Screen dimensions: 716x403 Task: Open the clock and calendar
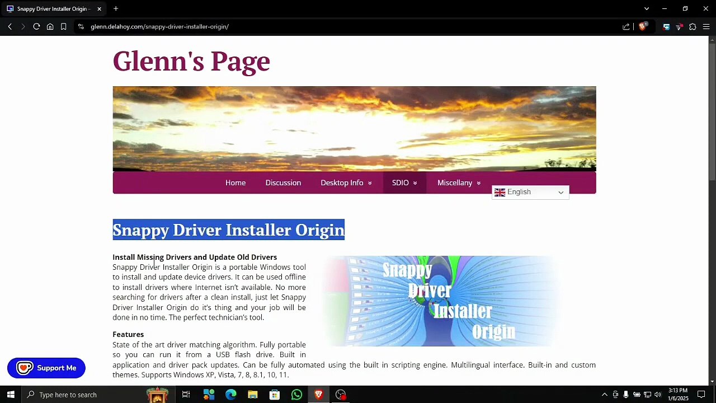[678, 395]
